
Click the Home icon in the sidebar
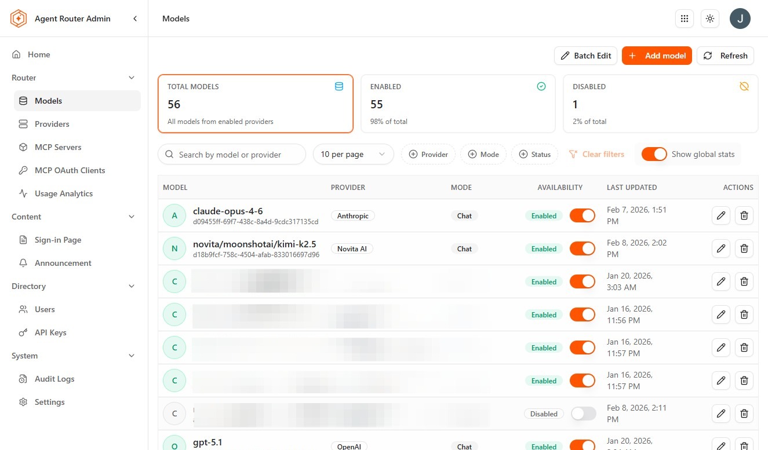pyautogui.click(x=16, y=54)
